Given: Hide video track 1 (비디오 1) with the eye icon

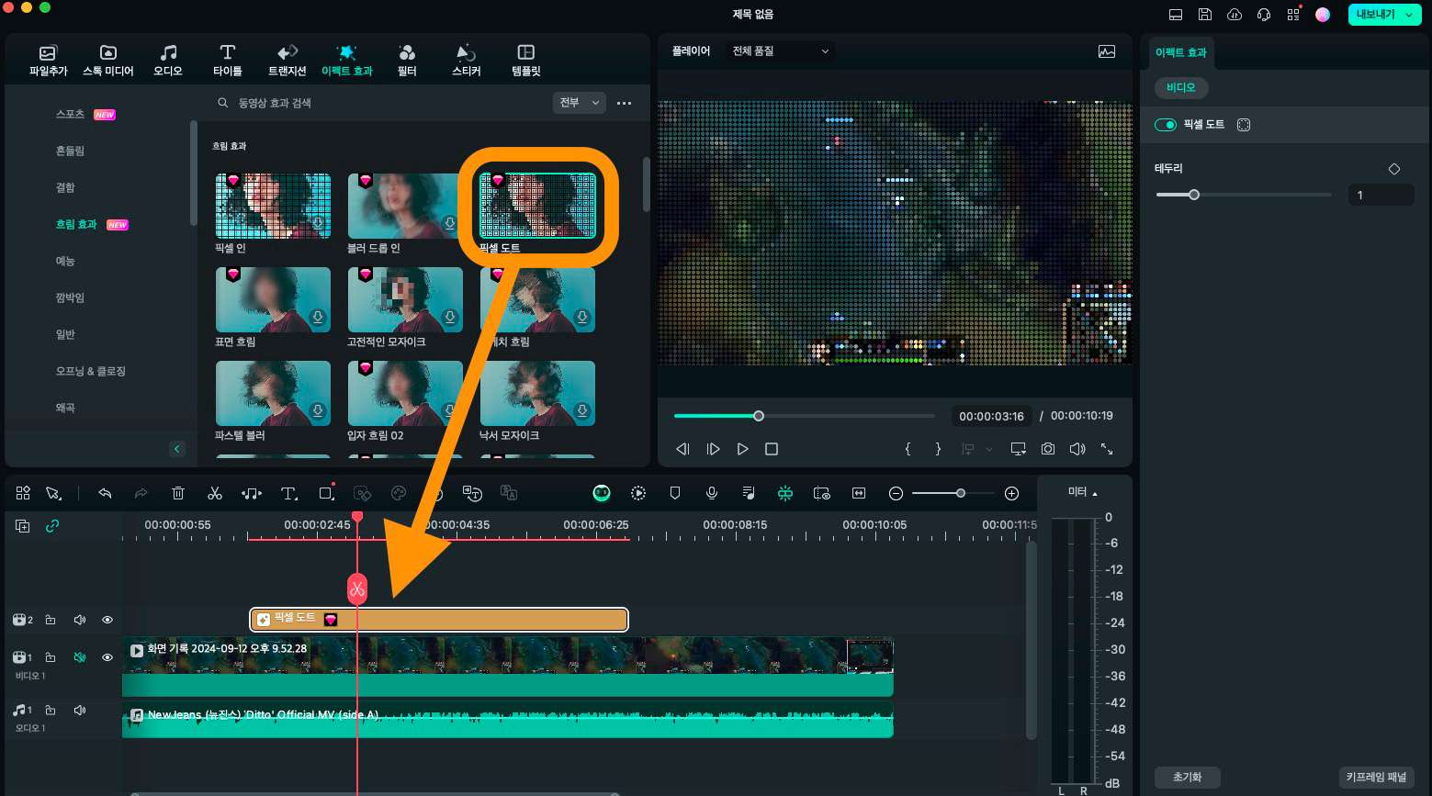Looking at the screenshot, I should click(x=107, y=657).
